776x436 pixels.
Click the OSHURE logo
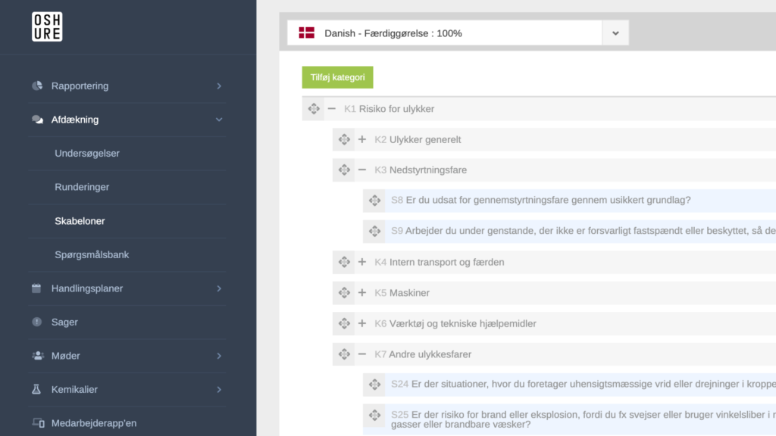47,26
